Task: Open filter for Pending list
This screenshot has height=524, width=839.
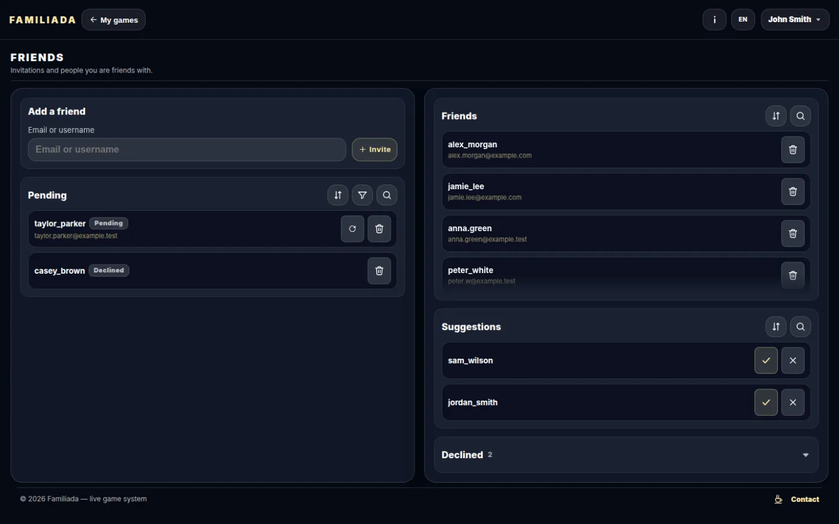Action: tap(363, 195)
